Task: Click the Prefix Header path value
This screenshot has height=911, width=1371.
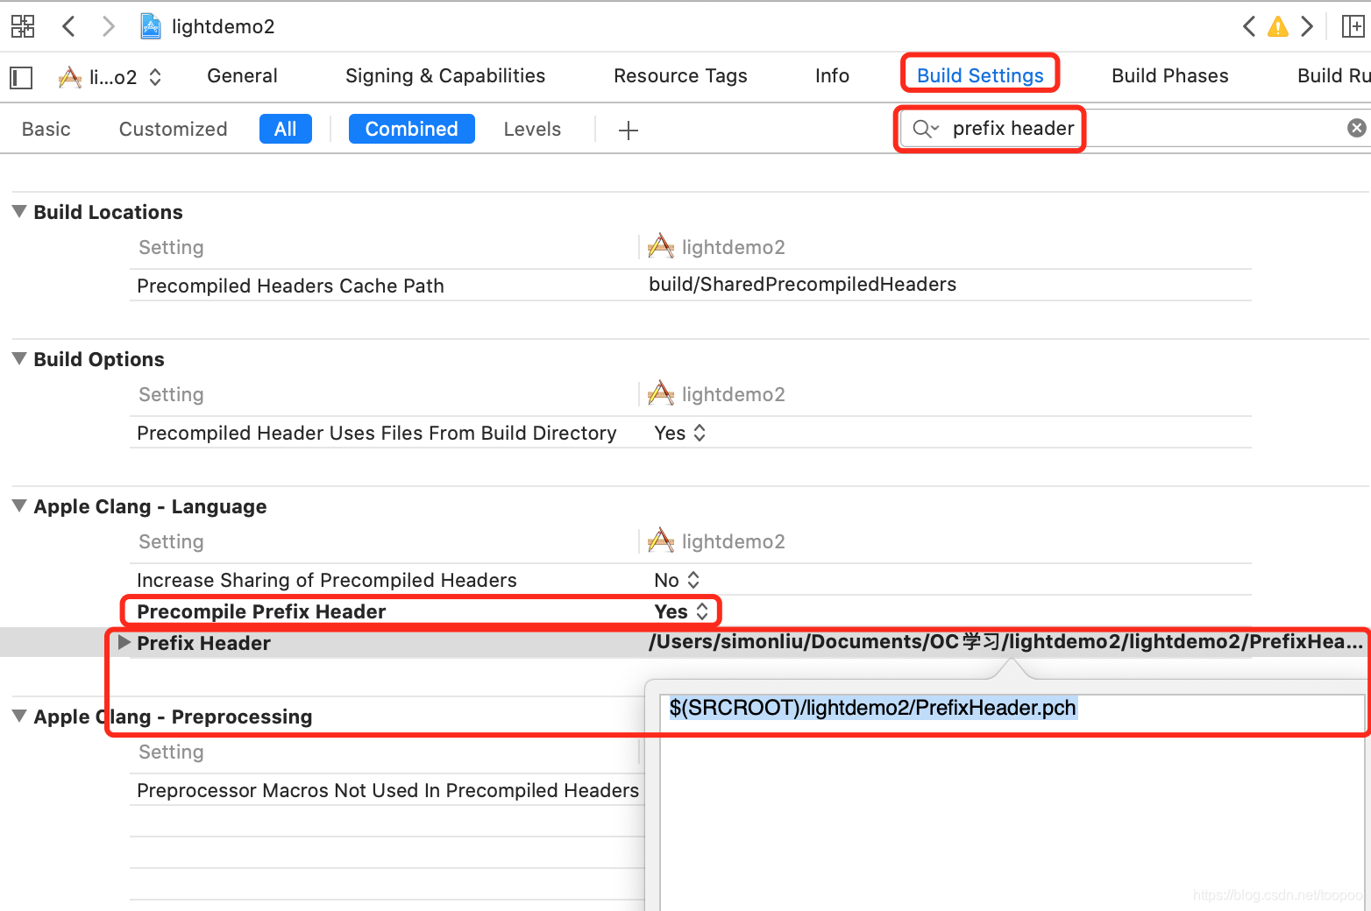Action: 1005,642
